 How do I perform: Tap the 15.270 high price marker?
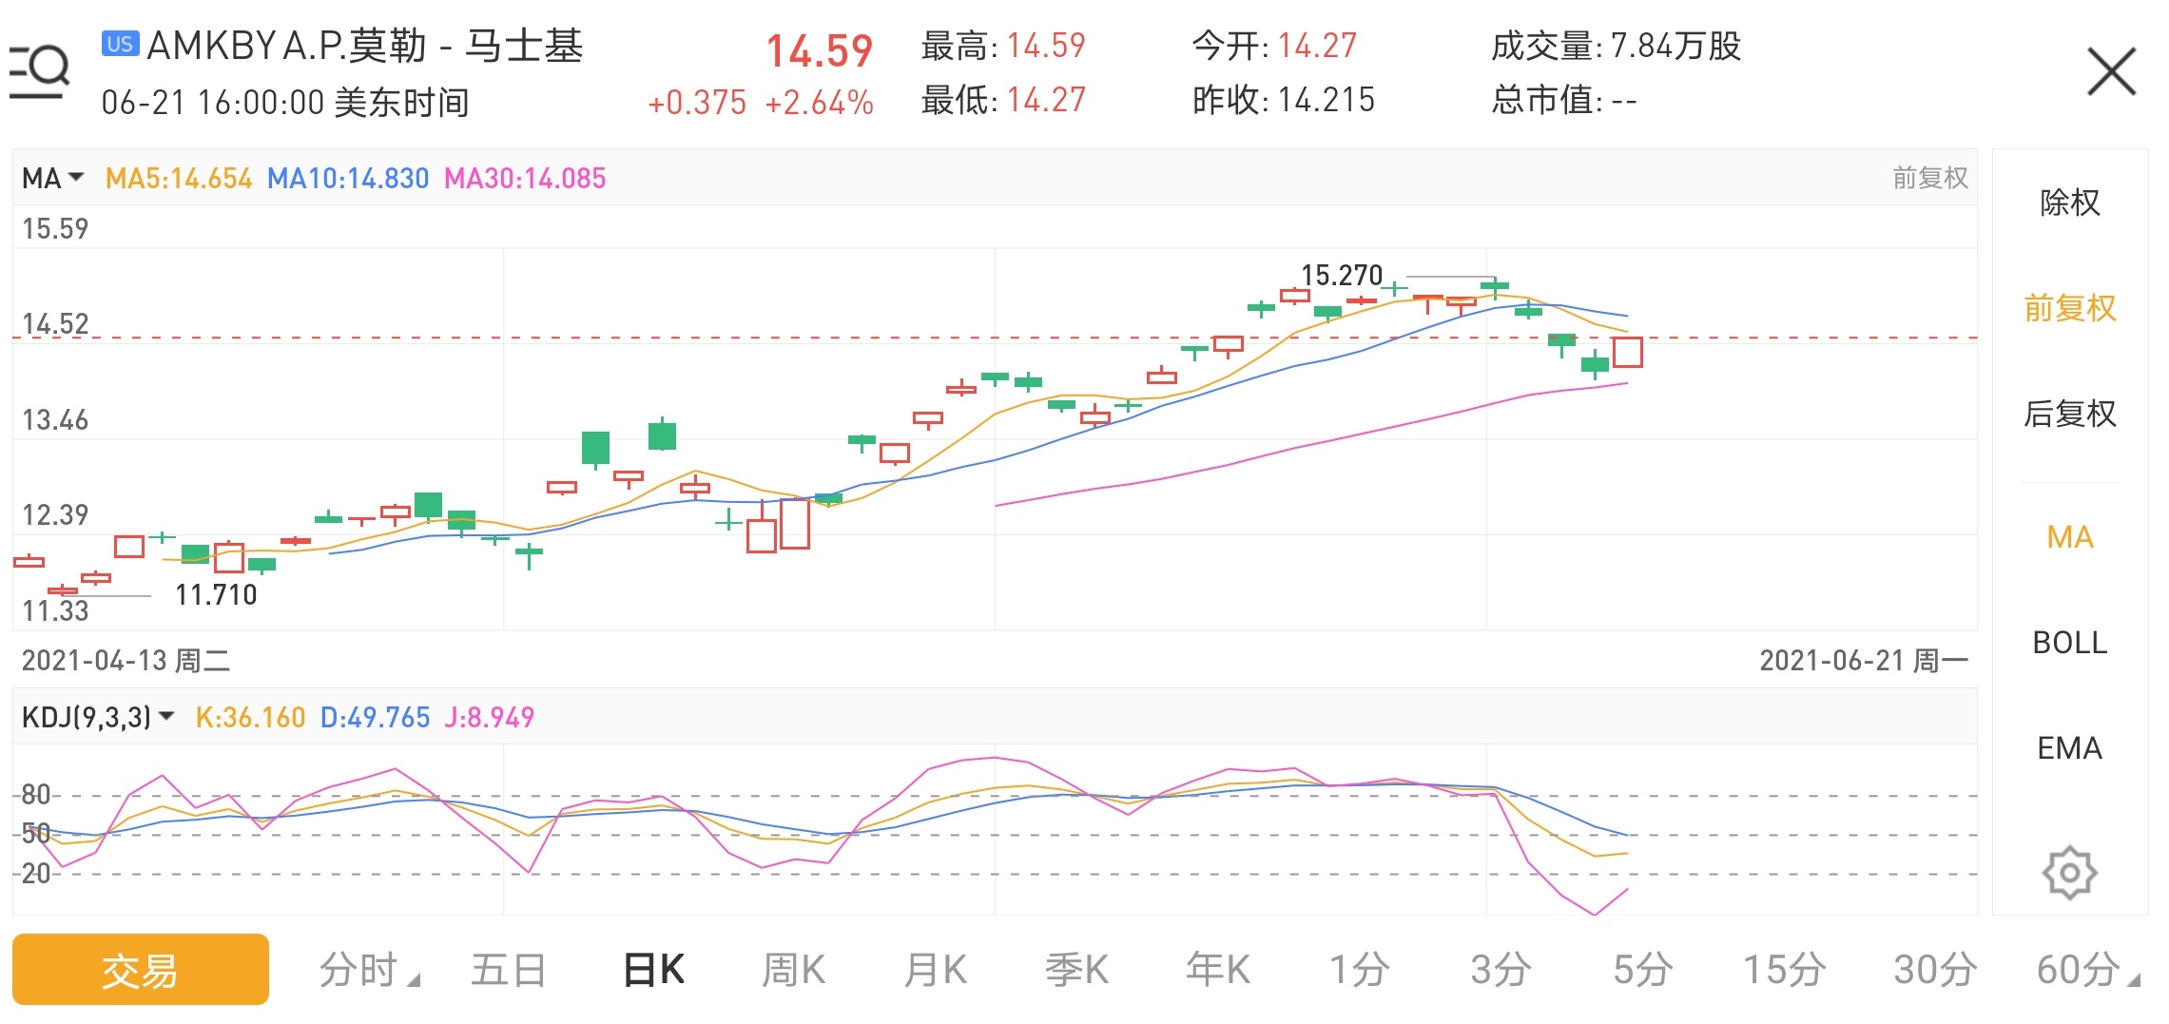click(x=1341, y=276)
